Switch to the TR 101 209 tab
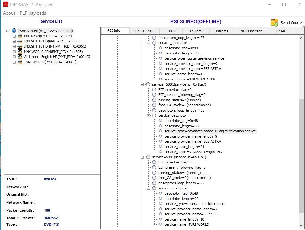 pos(144,31)
